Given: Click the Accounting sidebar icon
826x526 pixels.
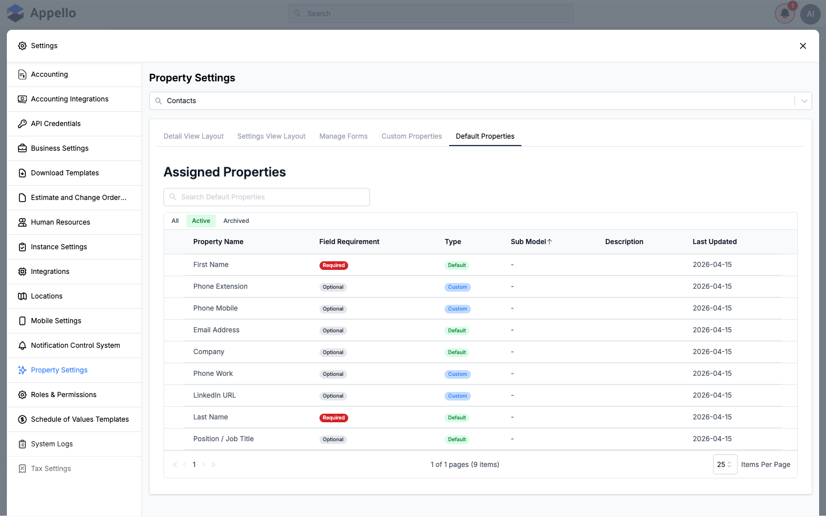Looking at the screenshot, I should [22, 74].
